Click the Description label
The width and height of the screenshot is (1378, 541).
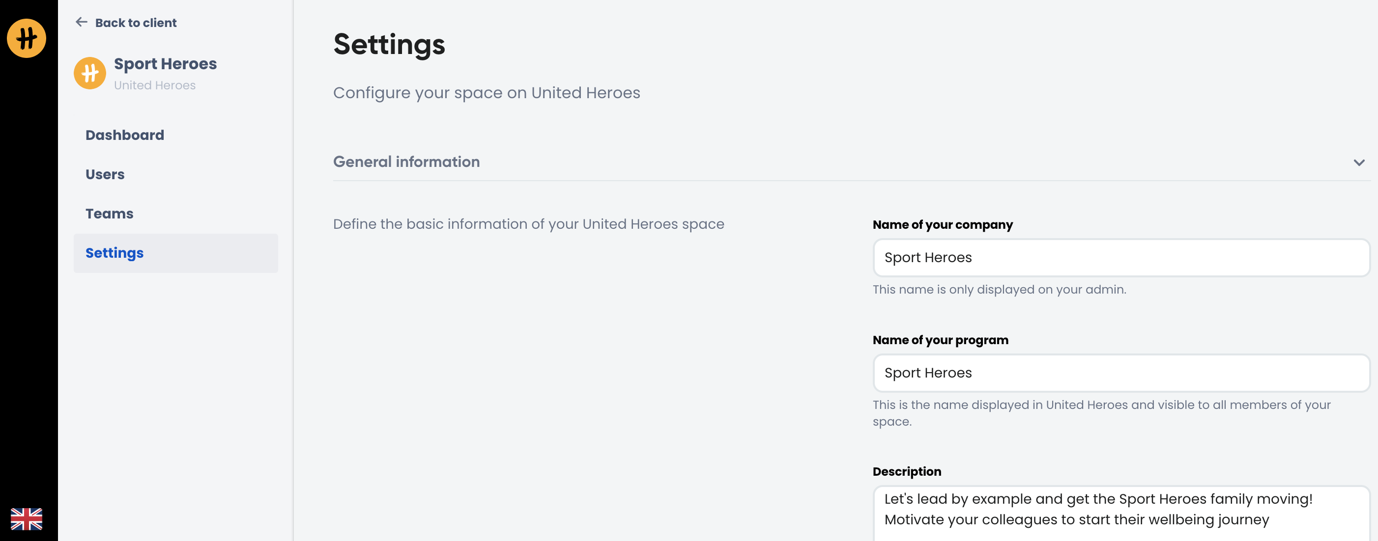tap(907, 471)
